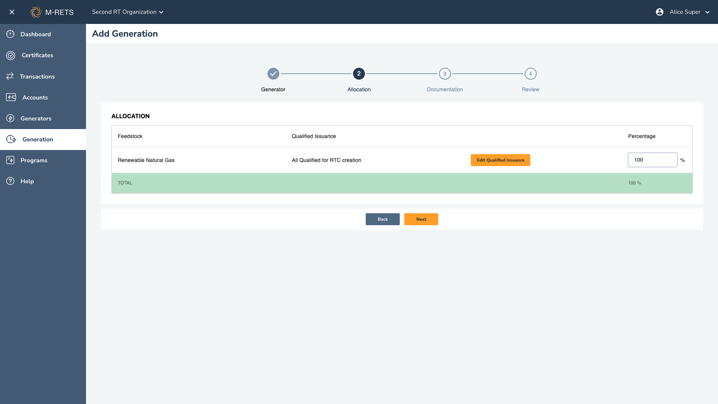Jump to step 3 Documentation

tap(445, 74)
